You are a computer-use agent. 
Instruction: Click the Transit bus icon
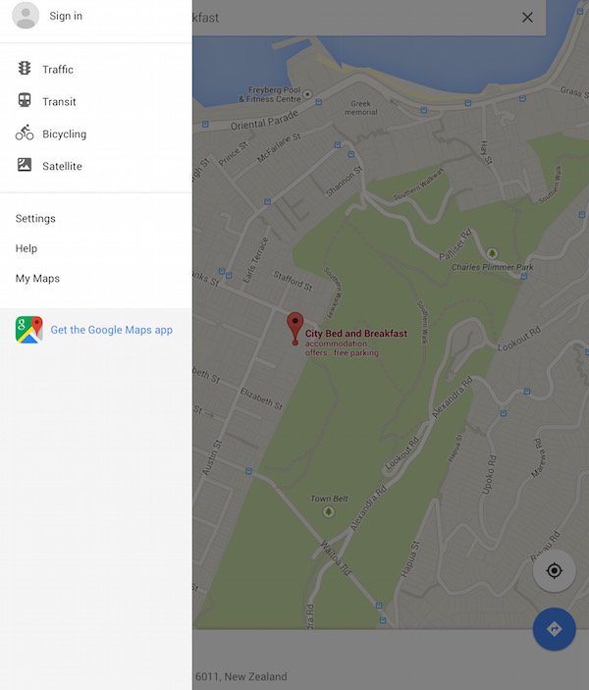pyautogui.click(x=25, y=100)
